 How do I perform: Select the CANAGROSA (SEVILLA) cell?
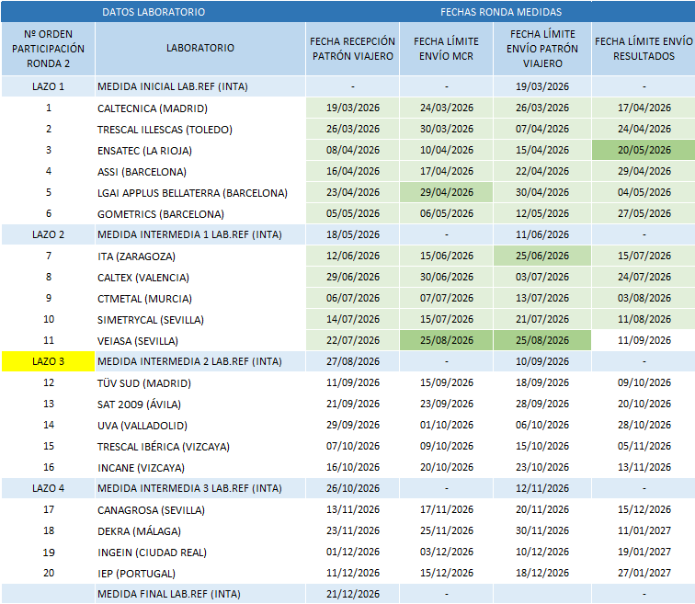point(200,510)
